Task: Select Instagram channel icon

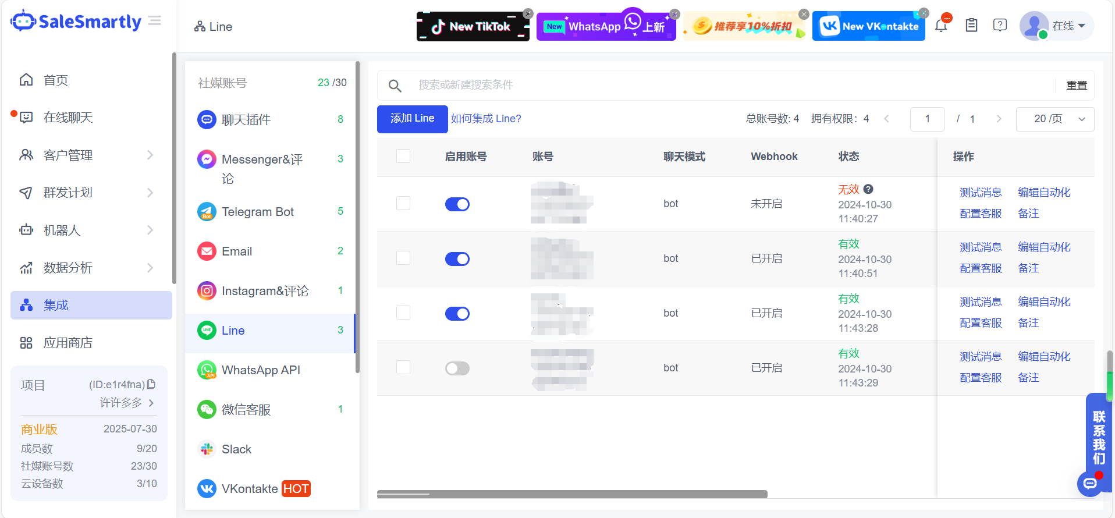Action: pos(207,291)
